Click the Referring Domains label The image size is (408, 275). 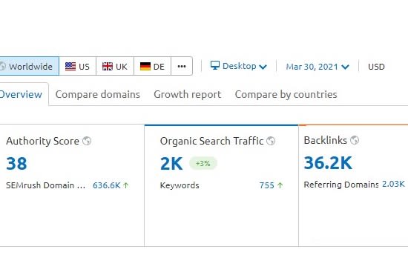(x=341, y=185)
